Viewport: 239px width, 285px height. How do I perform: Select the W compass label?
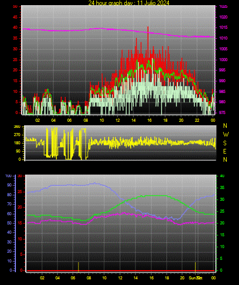(x=226, y=135)
